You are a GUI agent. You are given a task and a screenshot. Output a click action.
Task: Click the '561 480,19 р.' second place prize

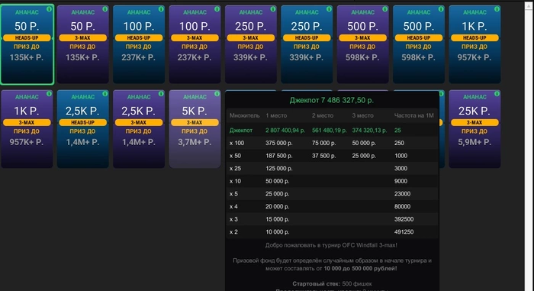pos(330,131)
